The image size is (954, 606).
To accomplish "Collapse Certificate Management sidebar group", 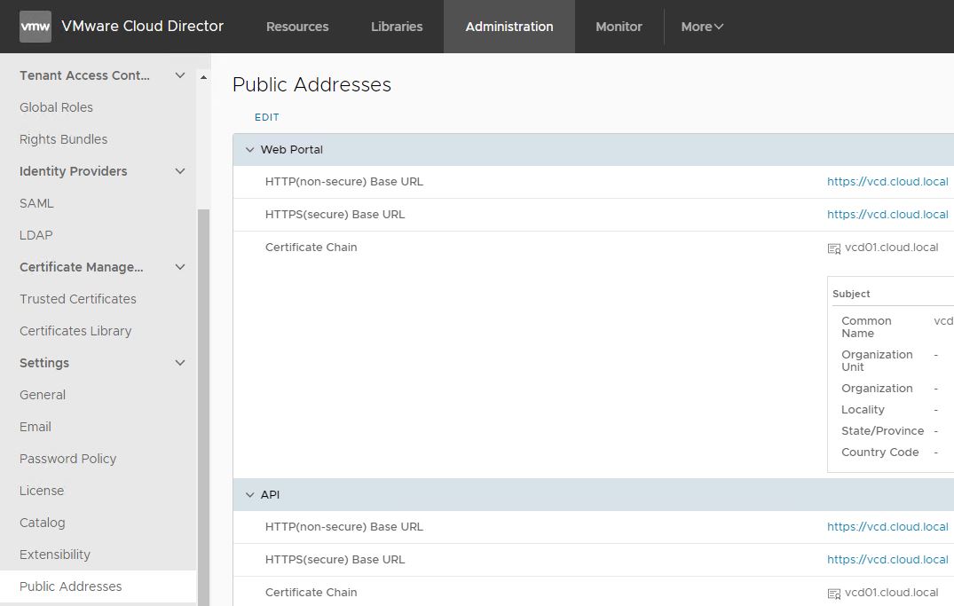I will (x=180, y=267).
